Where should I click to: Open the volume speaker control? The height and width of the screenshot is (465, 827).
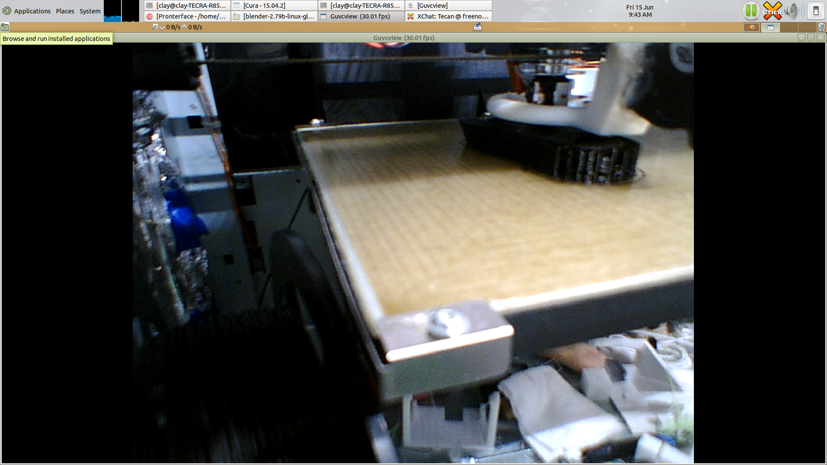(793, 11)
